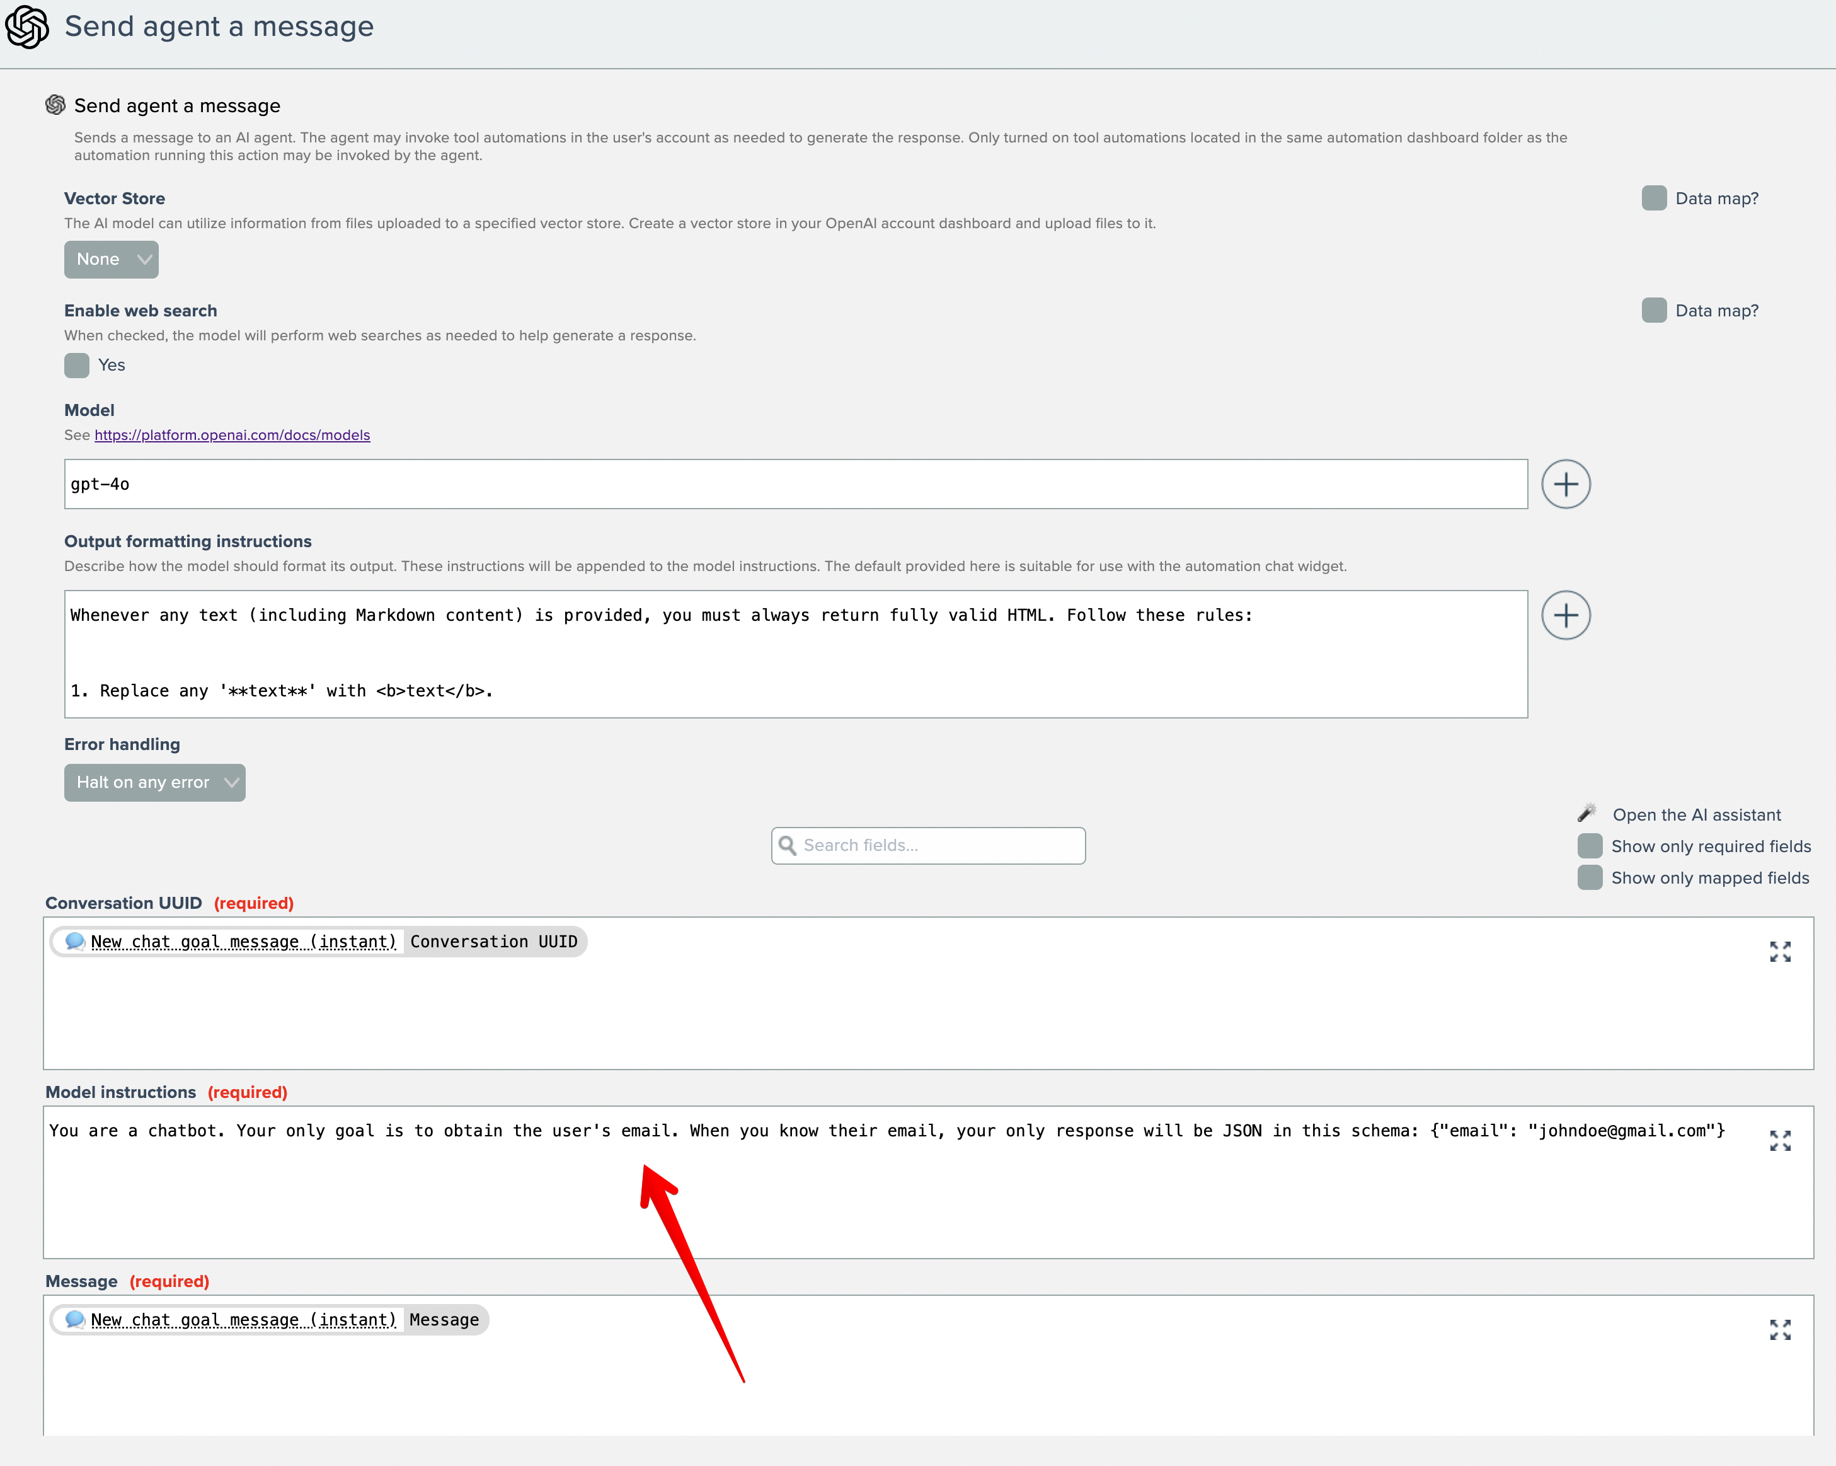The height and width of the screenshot is (1466, 1836).
Task: Check Show only mapped fields
Action: 1590,877
